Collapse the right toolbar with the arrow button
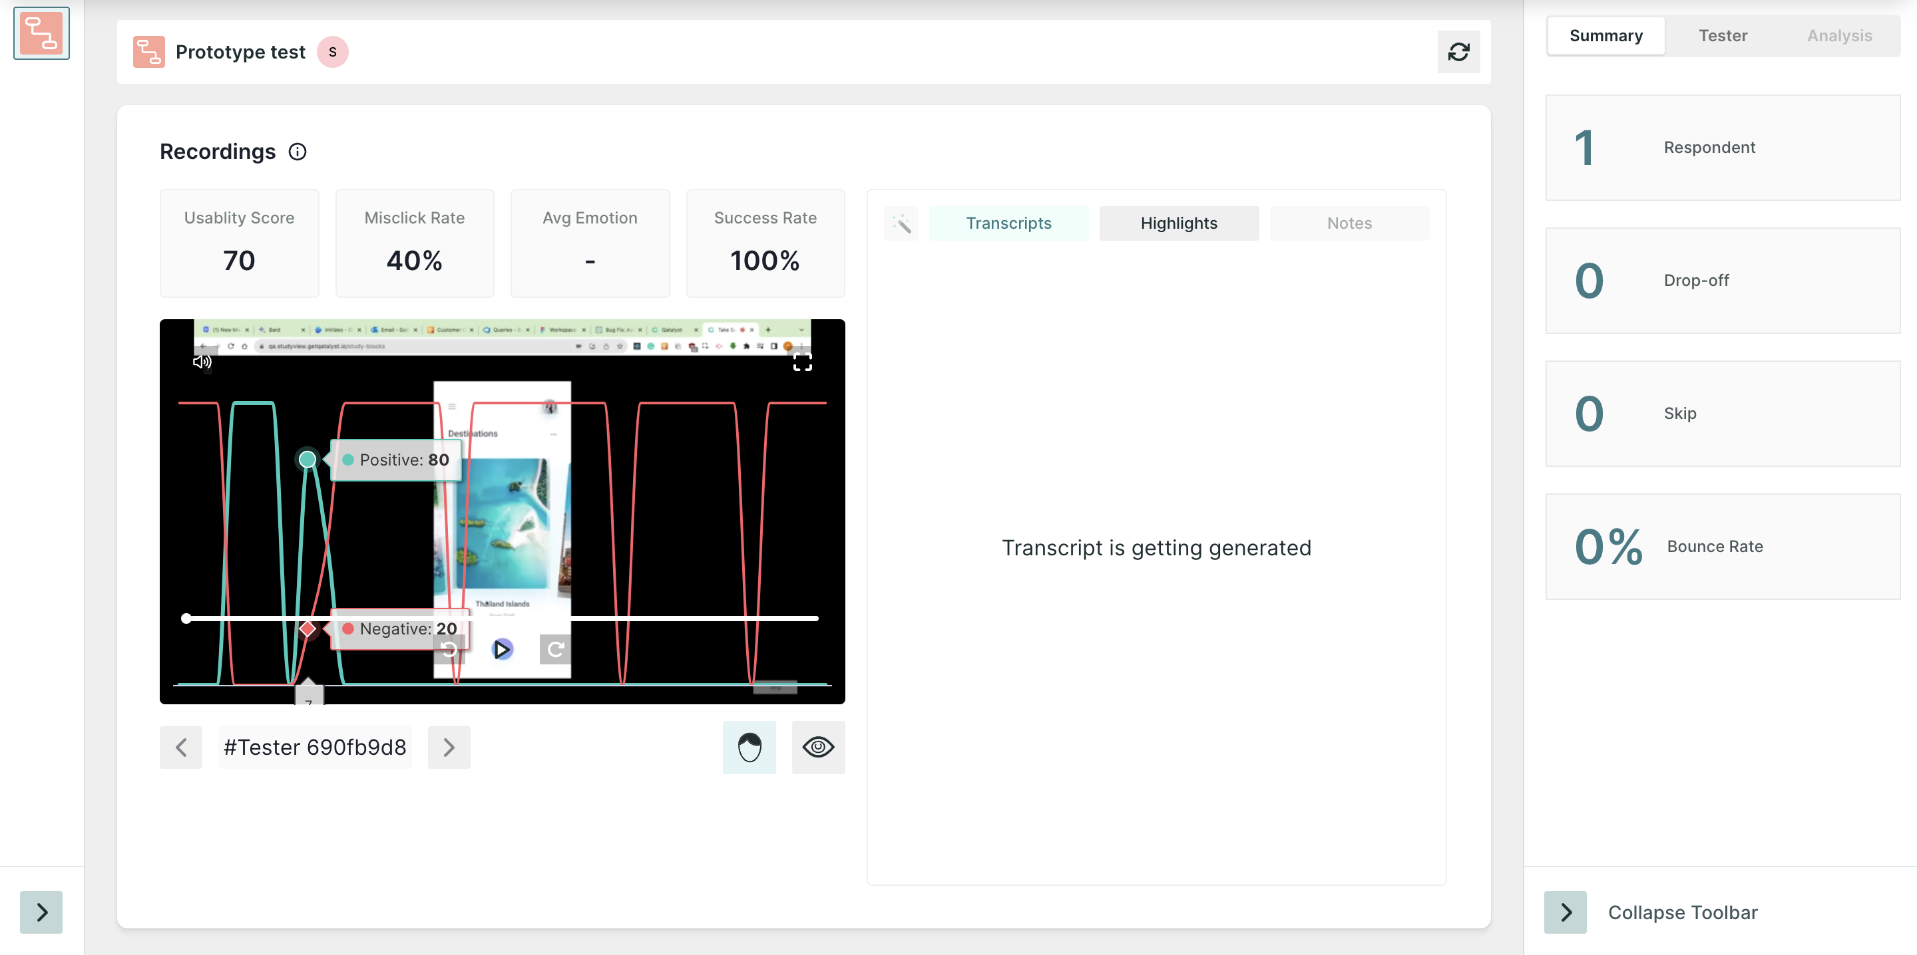The height and width of the screenshot is (955, 1917). click(1565, 912)
